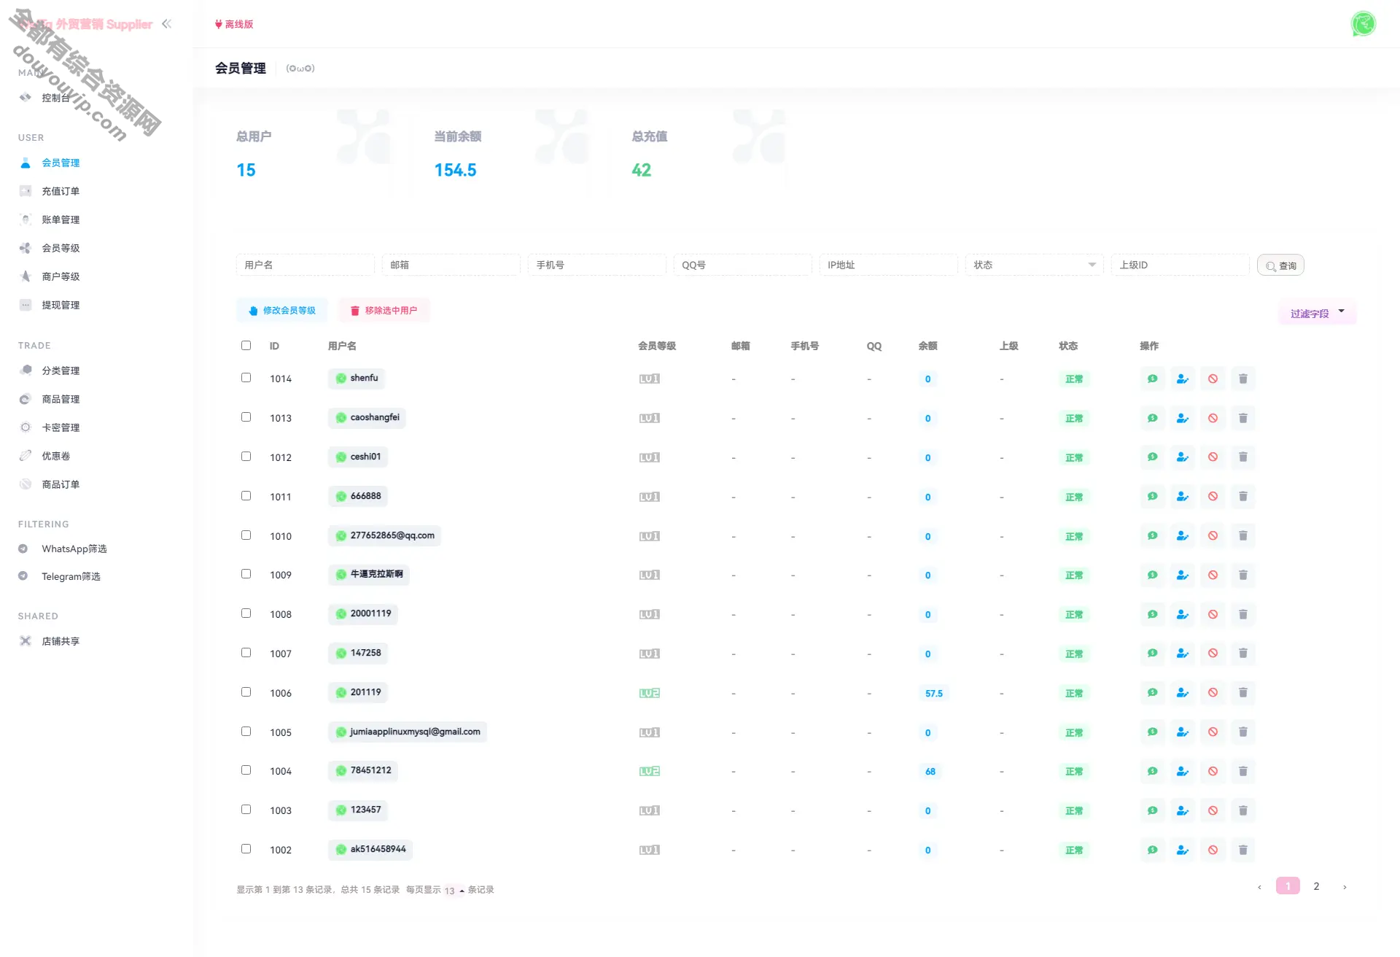Collapse the sidebar with the double chevron
1400x957 pixels.
(x=167, y=24)
